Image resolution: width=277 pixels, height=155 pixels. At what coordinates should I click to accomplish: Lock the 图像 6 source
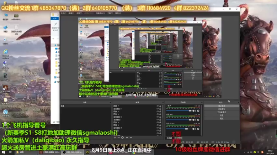160,111
